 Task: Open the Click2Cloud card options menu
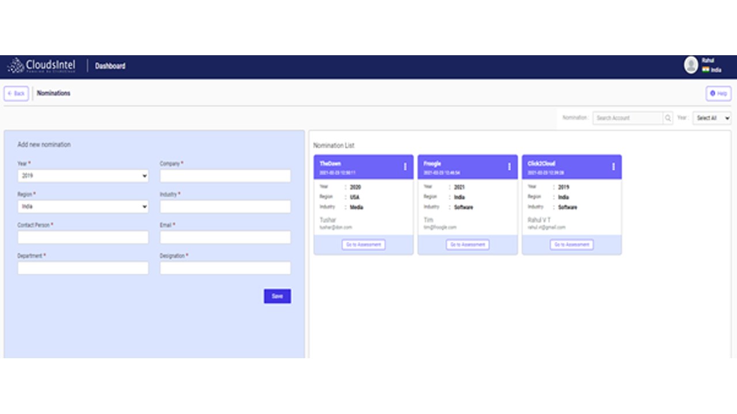(613, 167)
